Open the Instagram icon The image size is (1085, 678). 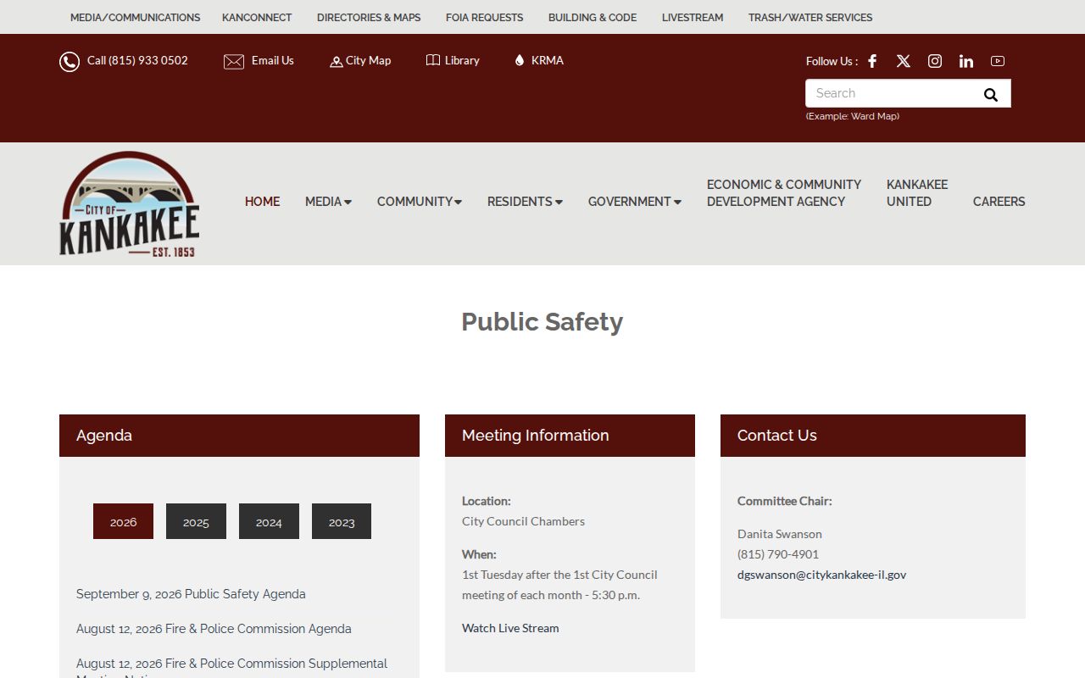935,61
